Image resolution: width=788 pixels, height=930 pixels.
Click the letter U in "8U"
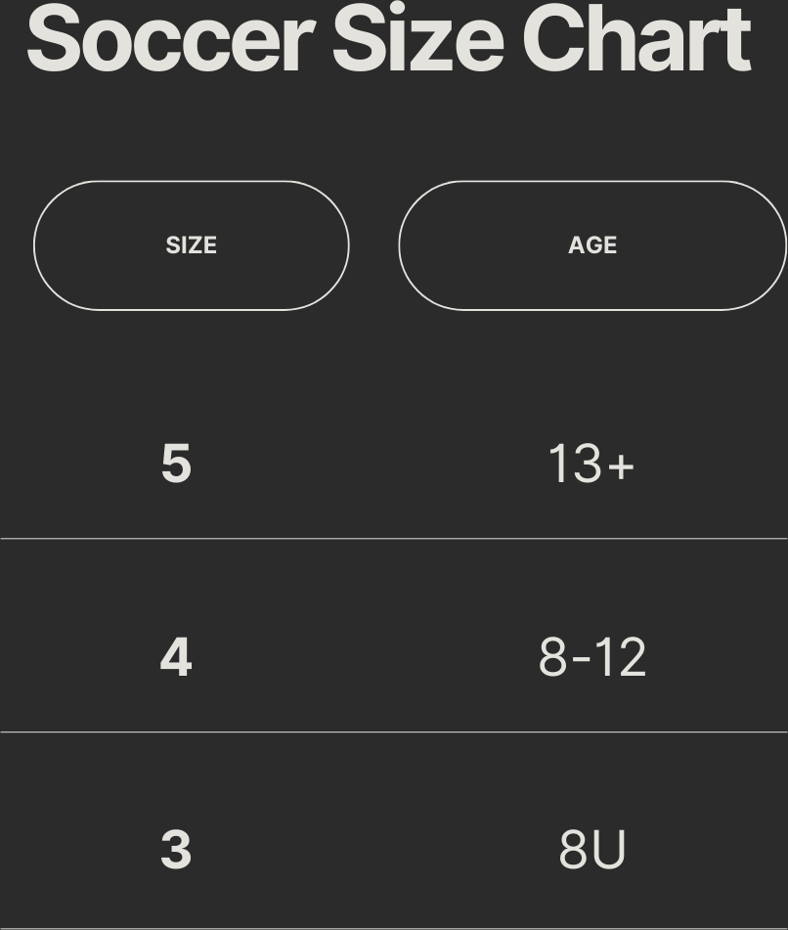(608, 849)
